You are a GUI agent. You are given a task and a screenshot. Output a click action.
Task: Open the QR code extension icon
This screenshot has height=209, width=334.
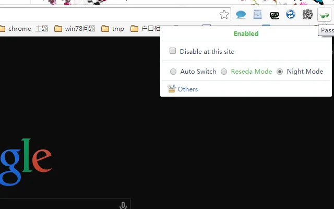307,15
